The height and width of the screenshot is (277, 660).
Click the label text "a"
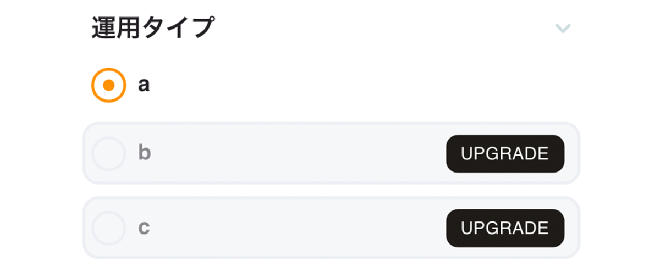tap(144, 85)
